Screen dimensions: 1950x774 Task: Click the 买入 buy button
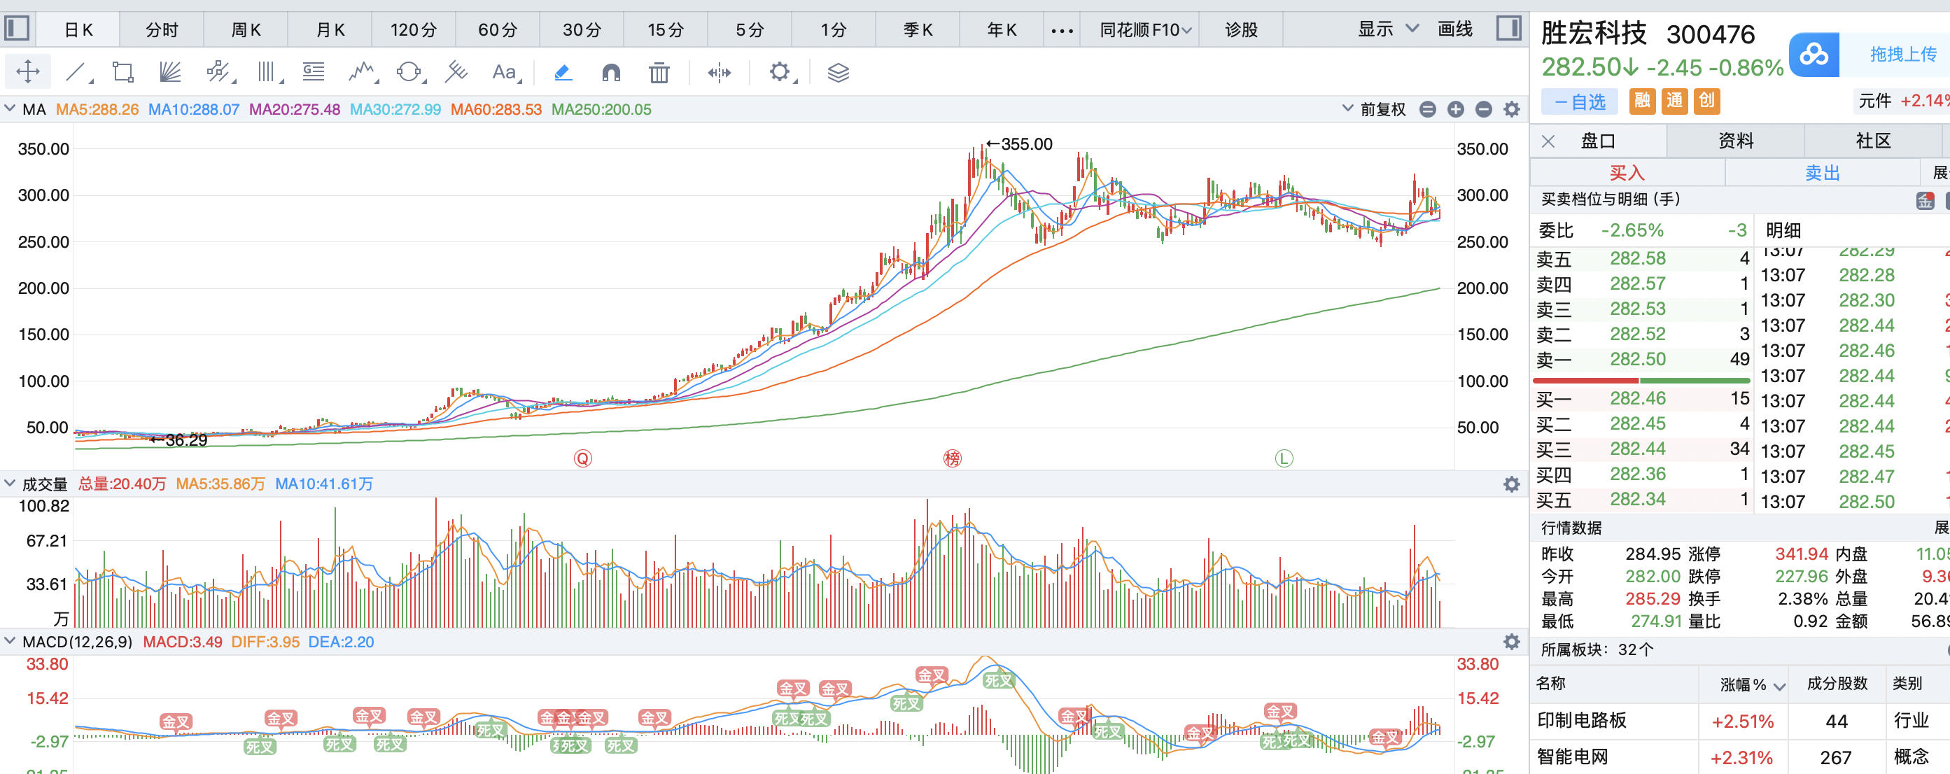click(1627, 172)
